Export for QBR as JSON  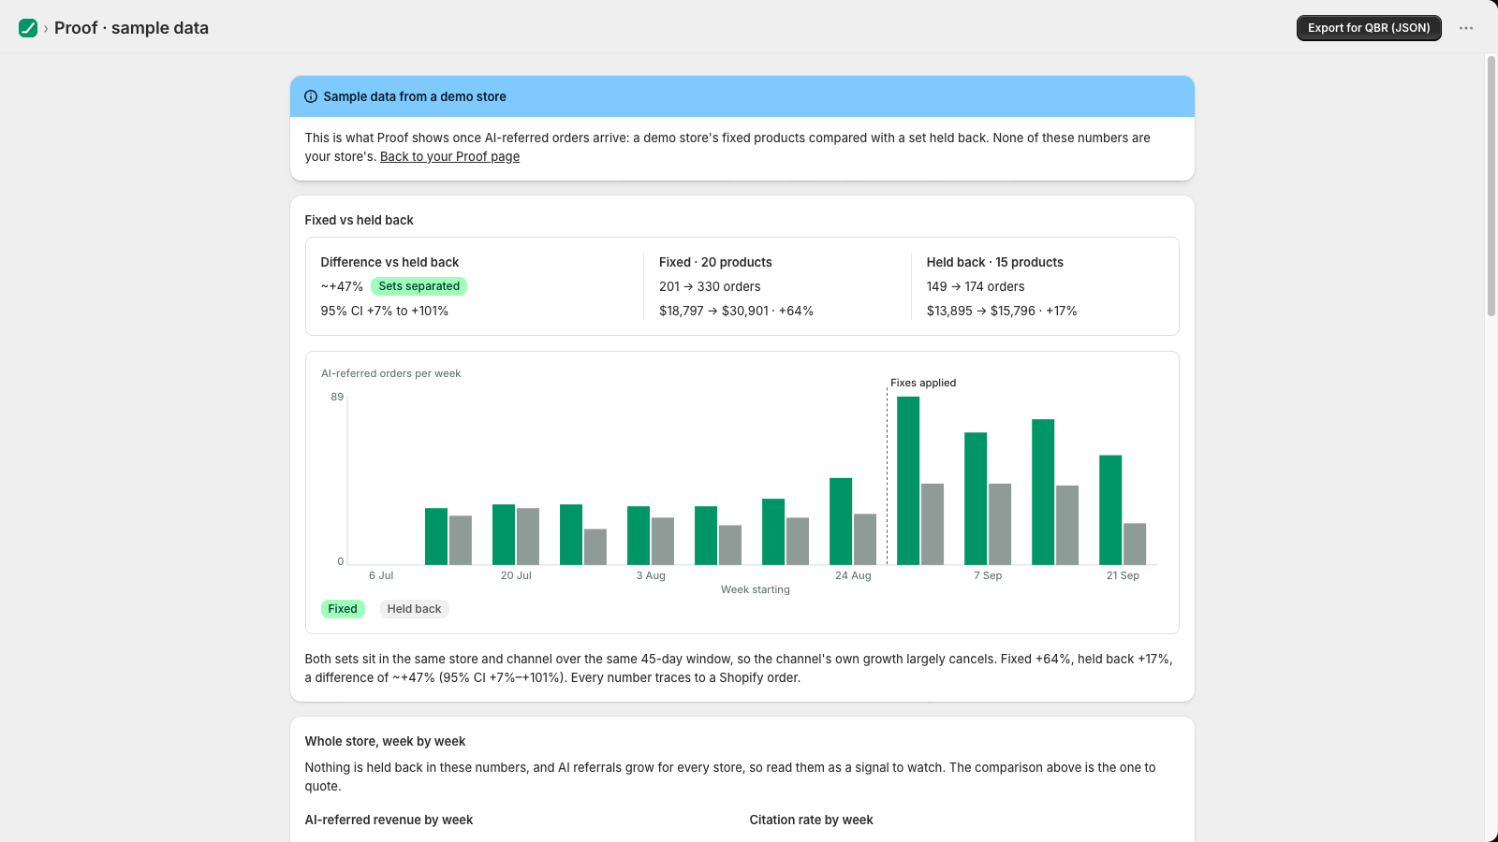1369,28
